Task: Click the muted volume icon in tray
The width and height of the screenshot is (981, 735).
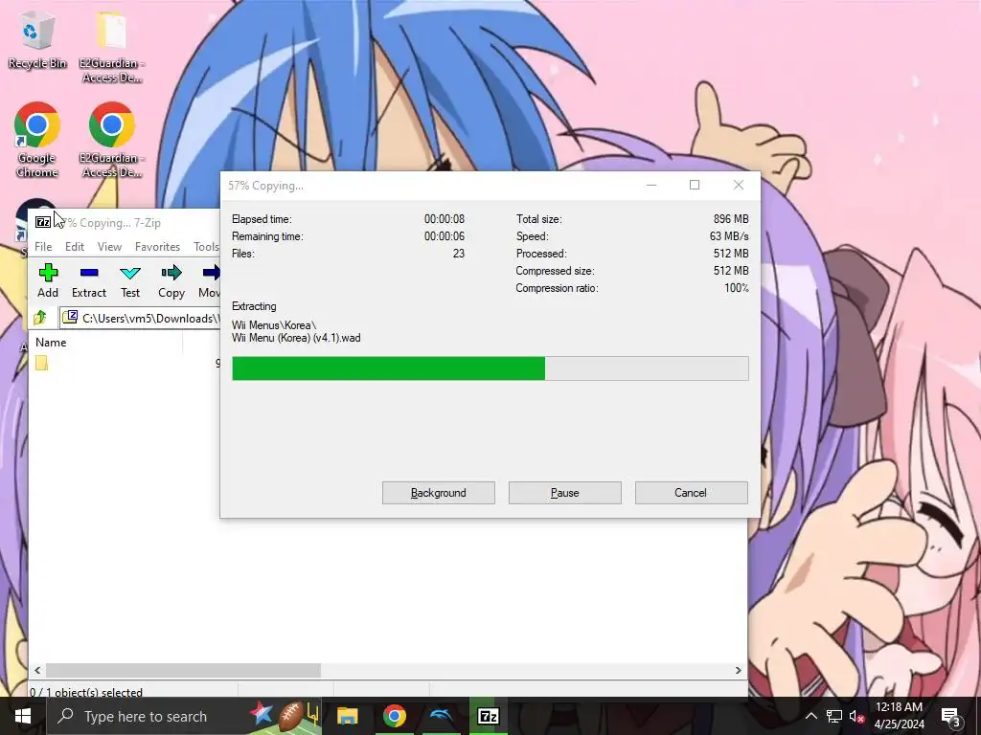Action: (x=856, y=716)
